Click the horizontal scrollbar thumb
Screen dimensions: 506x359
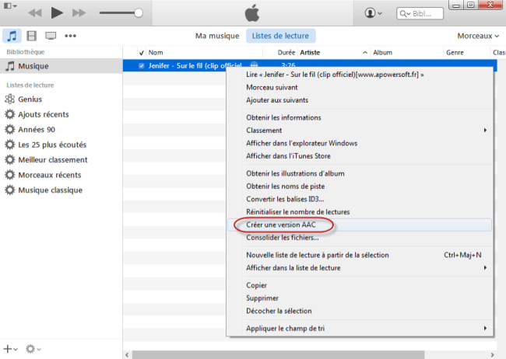[278, 355]
